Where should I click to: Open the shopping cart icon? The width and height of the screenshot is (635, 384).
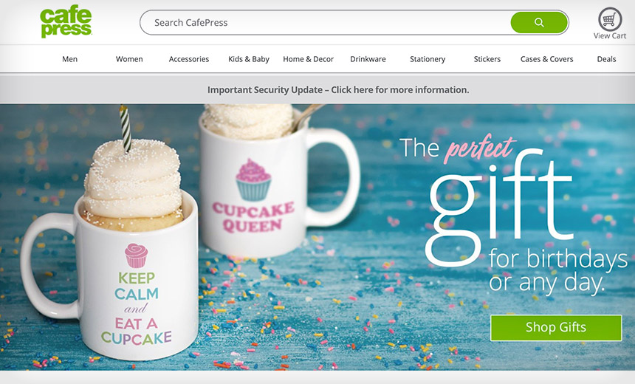tap(609, 19)
